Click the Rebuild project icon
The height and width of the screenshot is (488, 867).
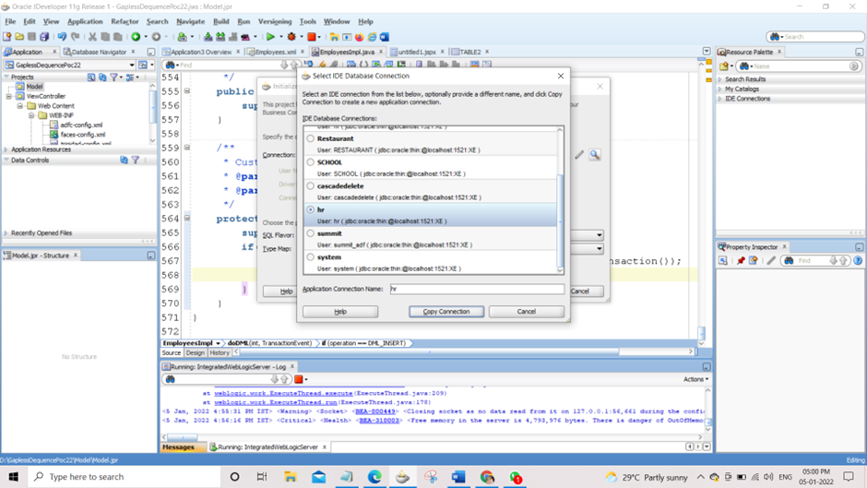coord(220,37)
